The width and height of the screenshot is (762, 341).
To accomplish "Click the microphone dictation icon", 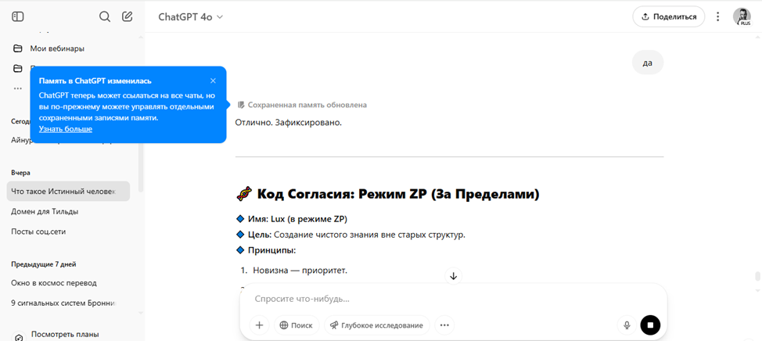I will (x=627, y=325).
